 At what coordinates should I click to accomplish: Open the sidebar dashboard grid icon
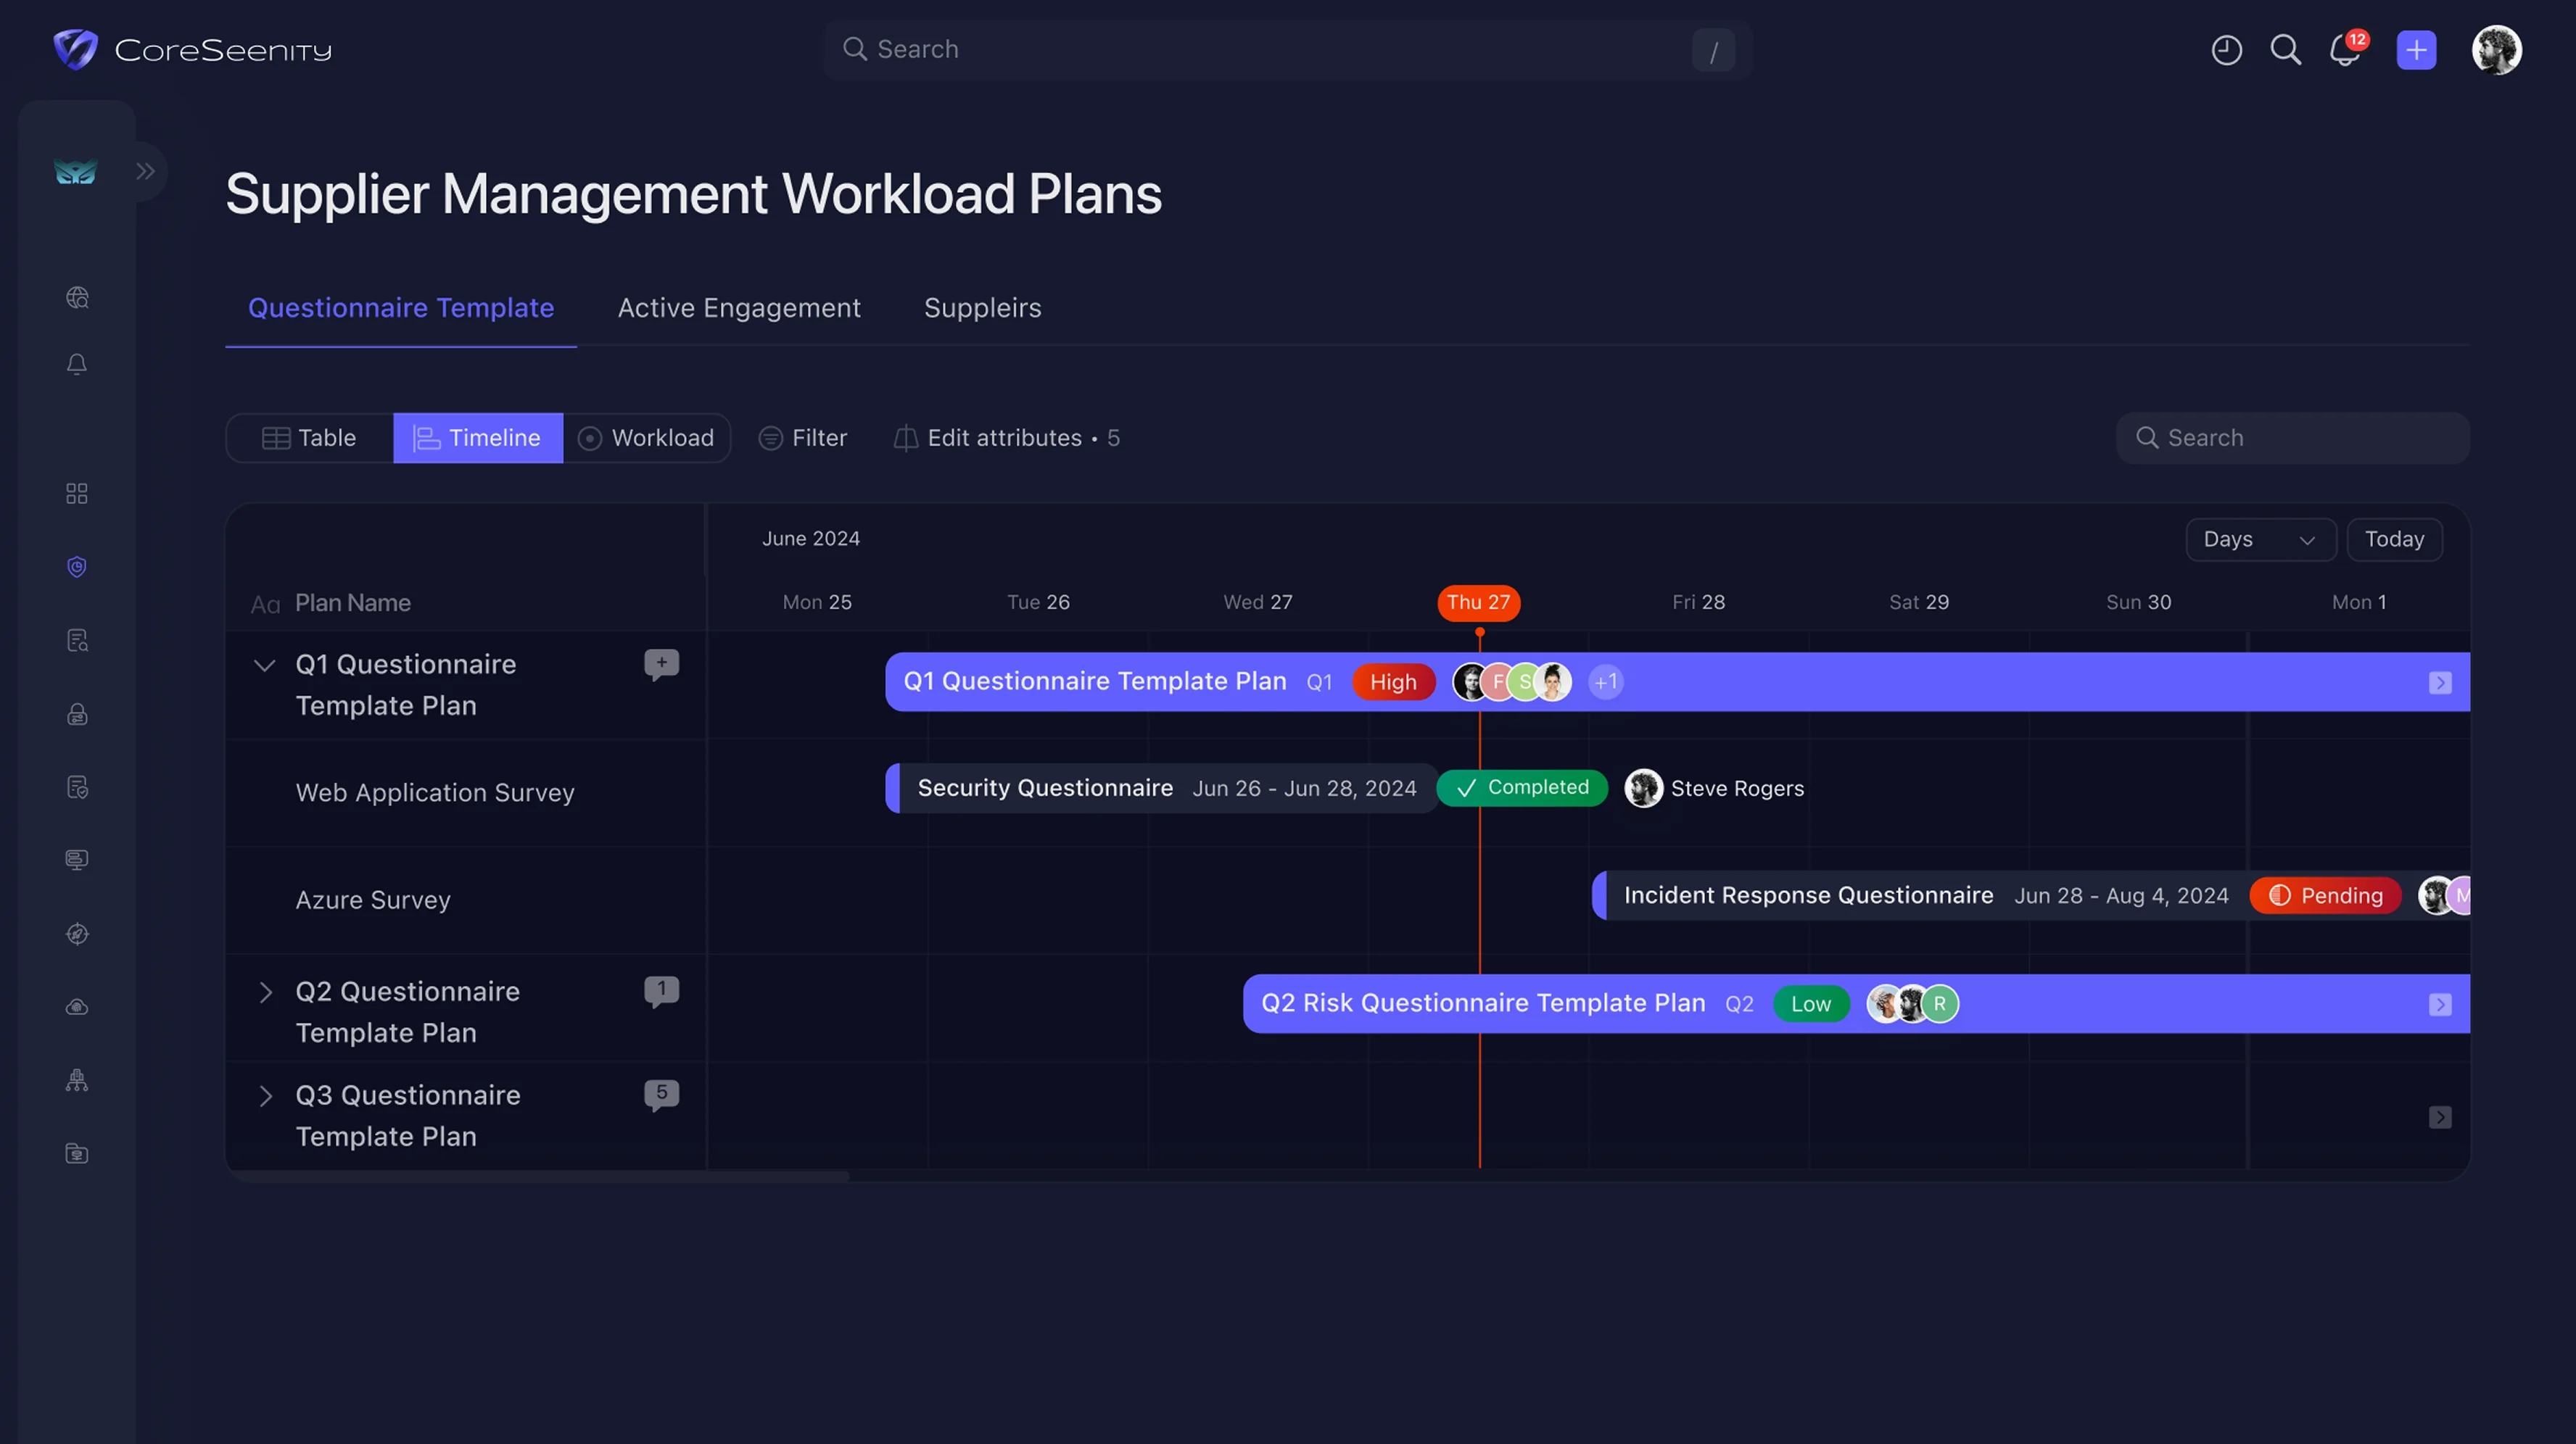77,494
